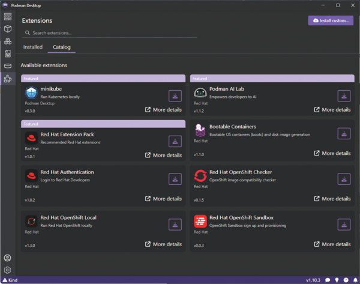The height and width of the screenshot is (284, 360).
Task: Click the minikube logo icon
Action: point(31,92)
